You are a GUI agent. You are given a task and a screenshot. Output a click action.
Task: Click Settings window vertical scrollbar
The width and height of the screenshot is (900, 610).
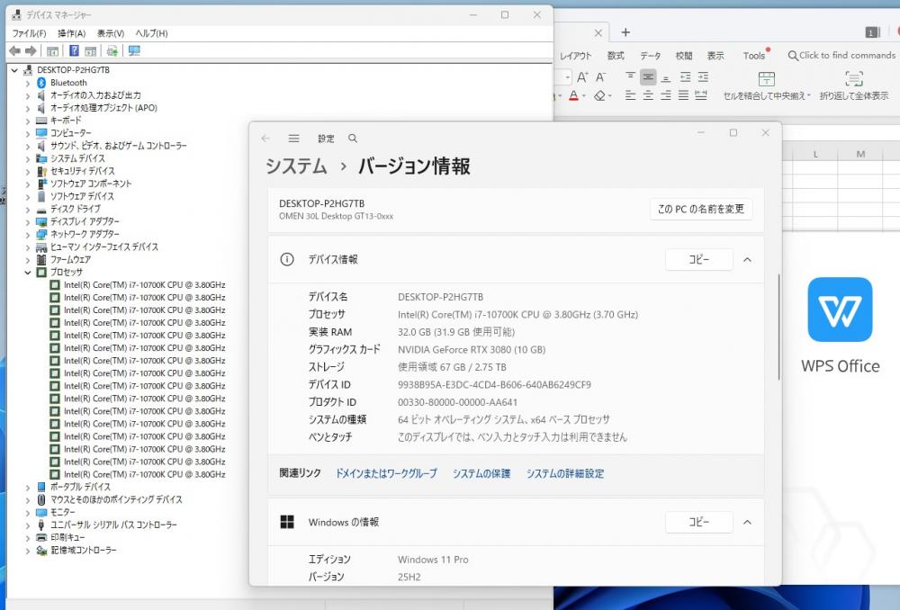(x=778, y=327)
